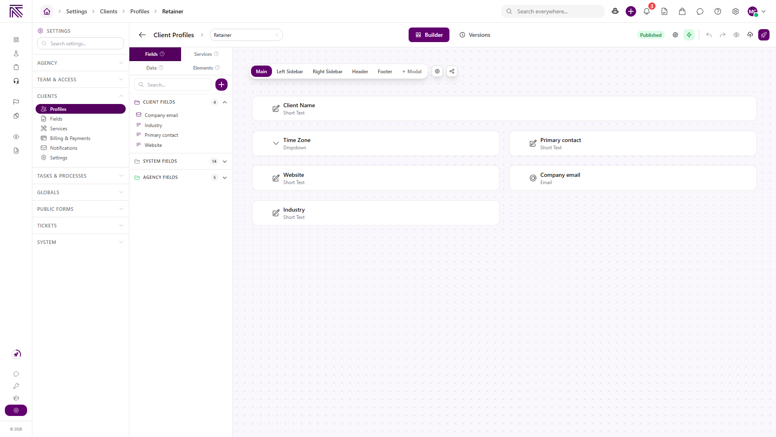Viewport: 776px width, 437px height.
Task: Click the Published status badge
Action: [651, 35]
